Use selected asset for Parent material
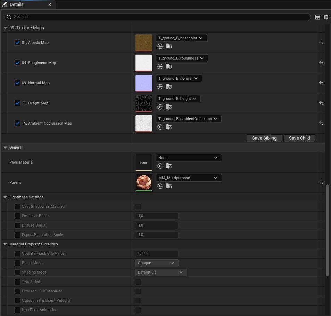The height and width of the screenshot is (316, 331). click(x=160, y=186)
